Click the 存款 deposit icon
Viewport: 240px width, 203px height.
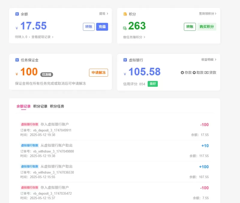(x=182, y=73)
